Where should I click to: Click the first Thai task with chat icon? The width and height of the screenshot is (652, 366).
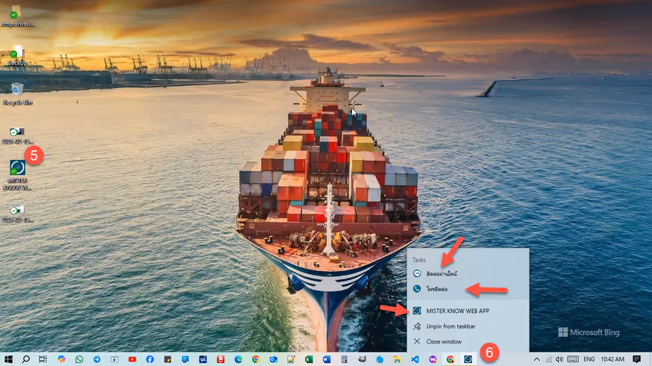(x=441, y=274)
